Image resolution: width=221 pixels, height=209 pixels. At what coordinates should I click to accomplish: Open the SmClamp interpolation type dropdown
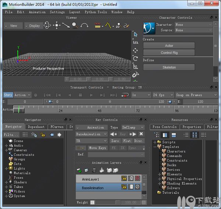pos(133,128)
